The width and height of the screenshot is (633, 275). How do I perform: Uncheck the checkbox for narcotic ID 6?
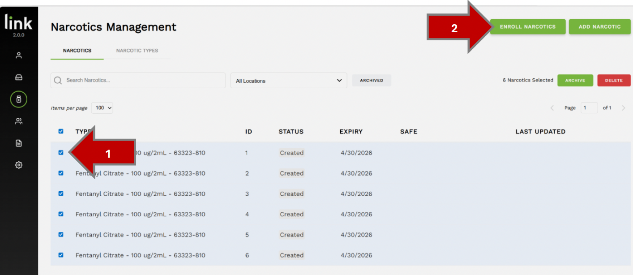[x=61, y=255]
